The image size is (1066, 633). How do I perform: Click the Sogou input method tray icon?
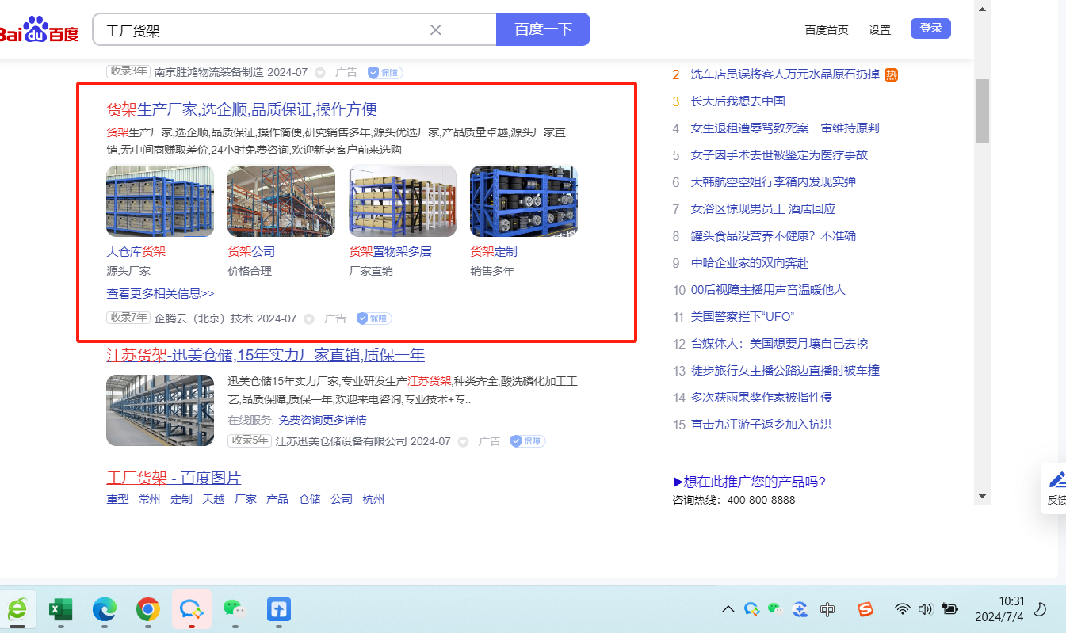[865, 609]
